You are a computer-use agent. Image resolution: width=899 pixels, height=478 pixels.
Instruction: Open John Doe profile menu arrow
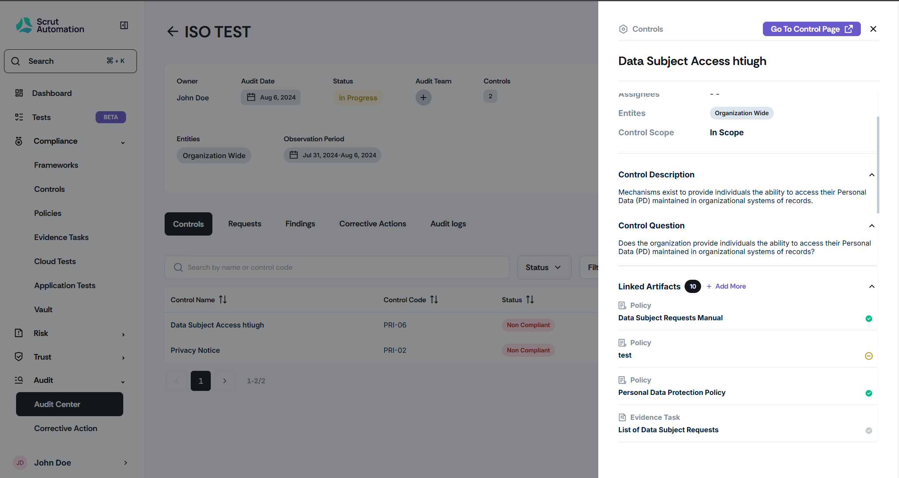[x=126, y=463]
